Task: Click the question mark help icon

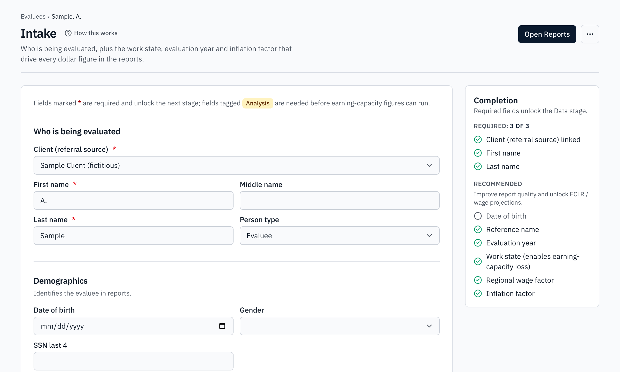Action: point(68,33)
